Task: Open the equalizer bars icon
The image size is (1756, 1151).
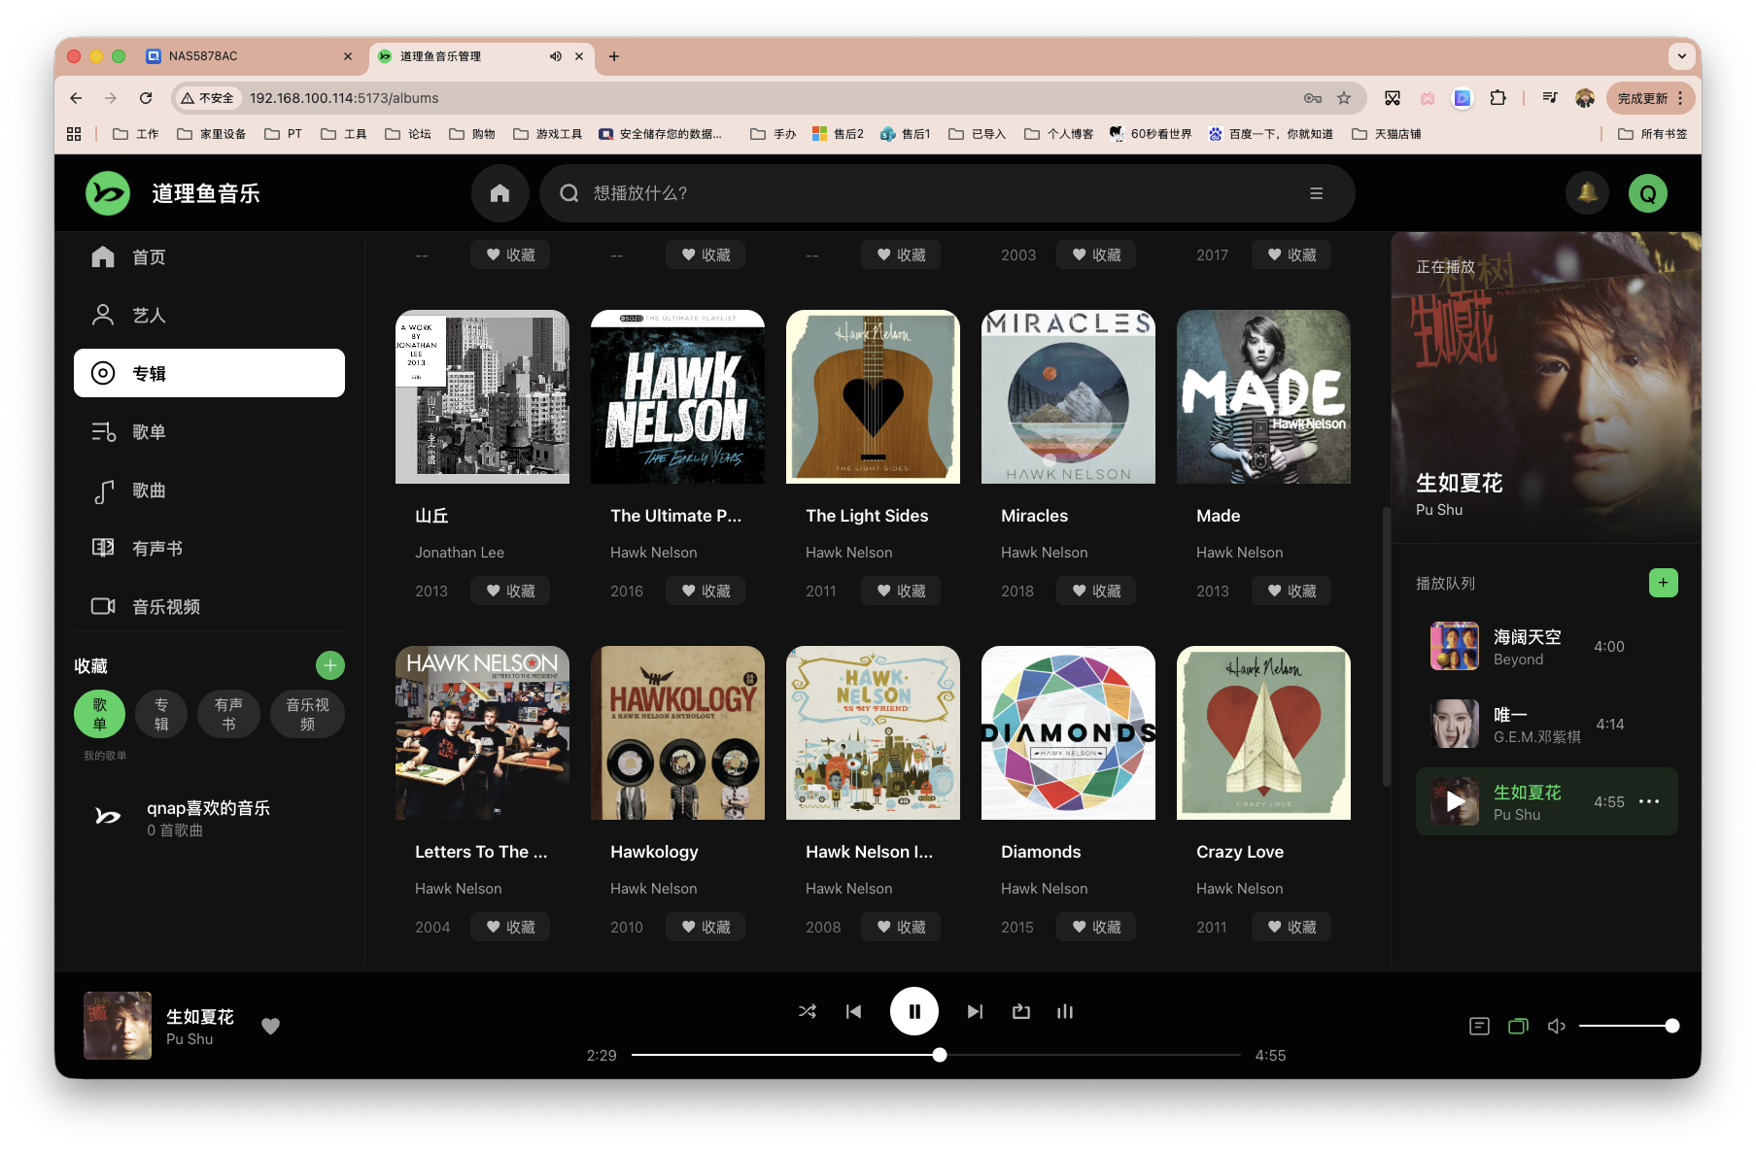Action: pyautogui.click(x=1065, y=1011)
